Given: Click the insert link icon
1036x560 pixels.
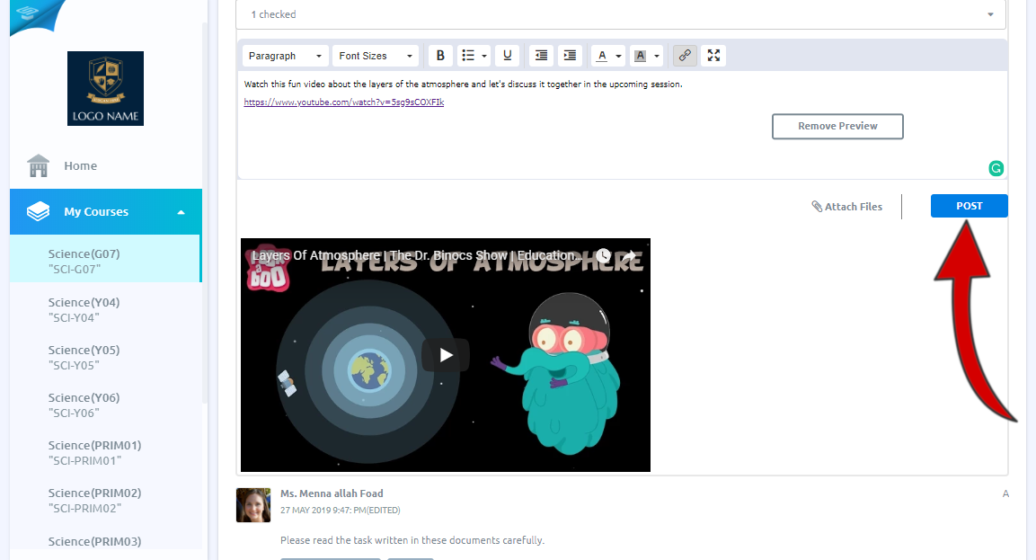Looking at the screenshot, I should [685, 56].
